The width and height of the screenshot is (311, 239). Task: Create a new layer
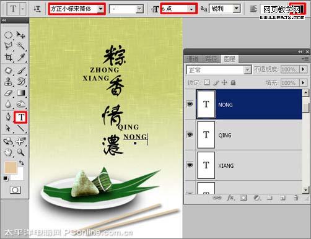tap(283, 198)
